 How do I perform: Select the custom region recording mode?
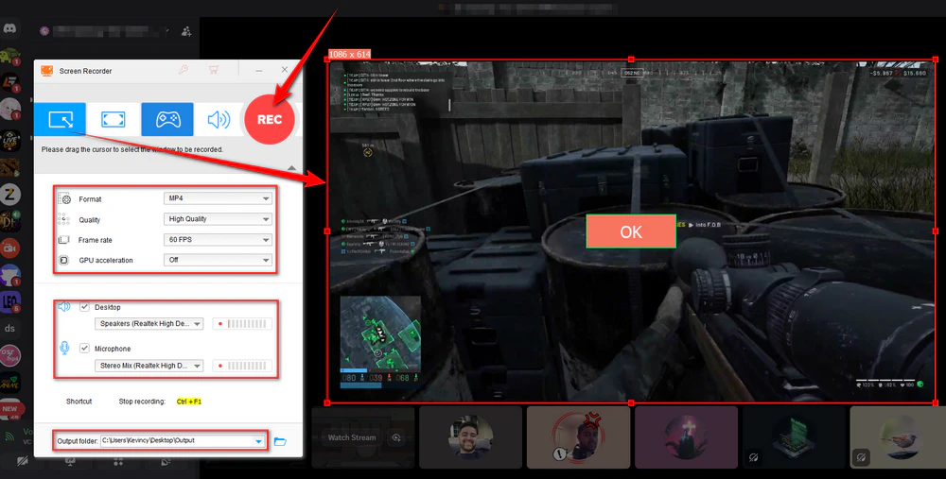point(60,119)
